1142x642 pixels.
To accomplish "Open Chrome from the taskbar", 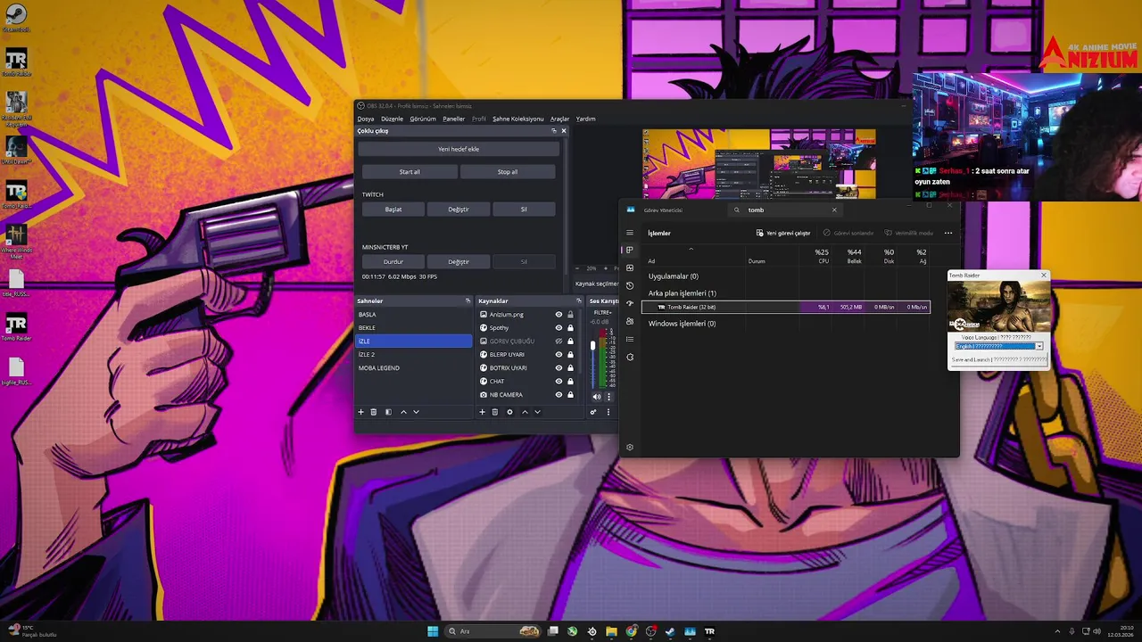I will tap(631, 631).
